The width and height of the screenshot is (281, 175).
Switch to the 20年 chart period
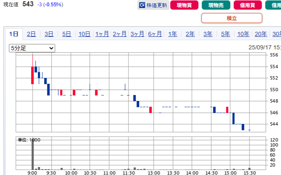(261, 34)
